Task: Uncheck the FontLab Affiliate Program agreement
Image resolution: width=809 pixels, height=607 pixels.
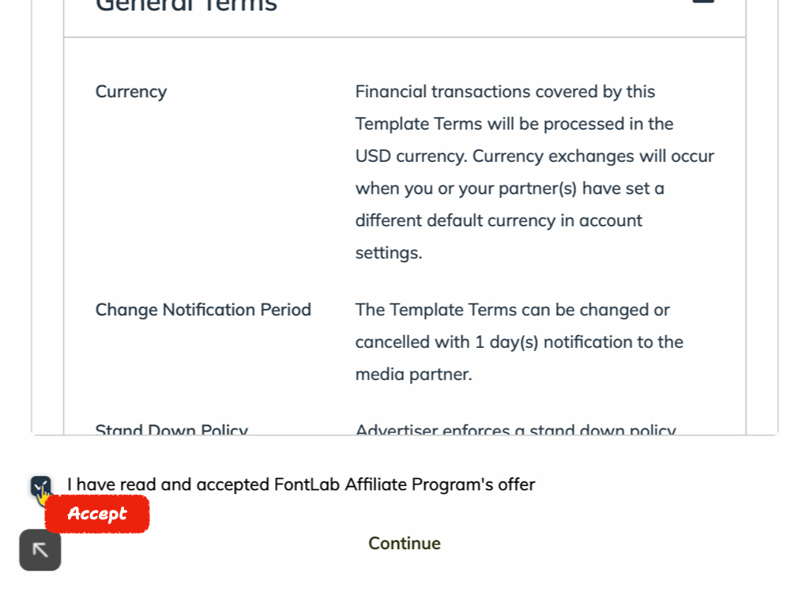Action: pos(40,484)
